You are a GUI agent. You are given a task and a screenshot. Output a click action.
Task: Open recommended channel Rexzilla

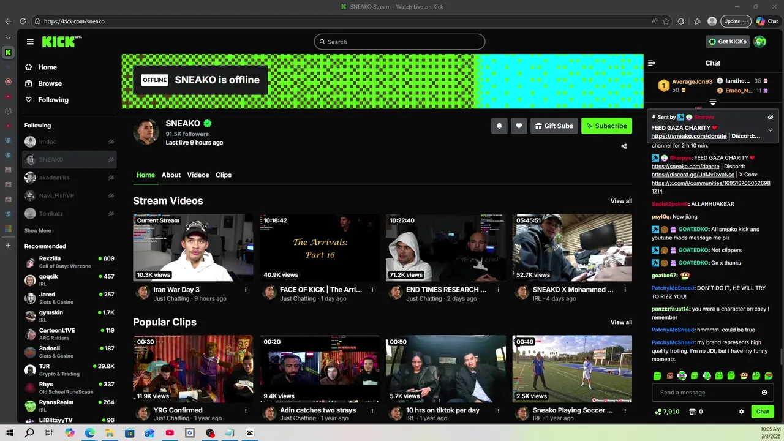click(69, 262)
